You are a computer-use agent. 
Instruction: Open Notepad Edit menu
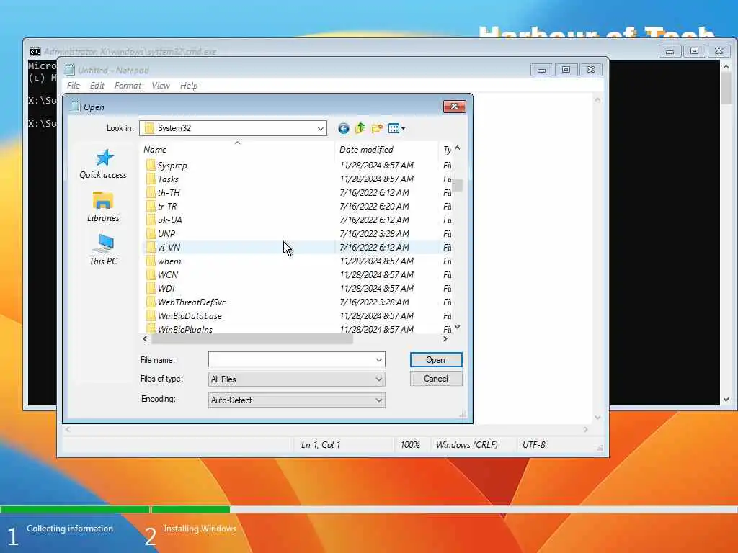pos(97,86)
